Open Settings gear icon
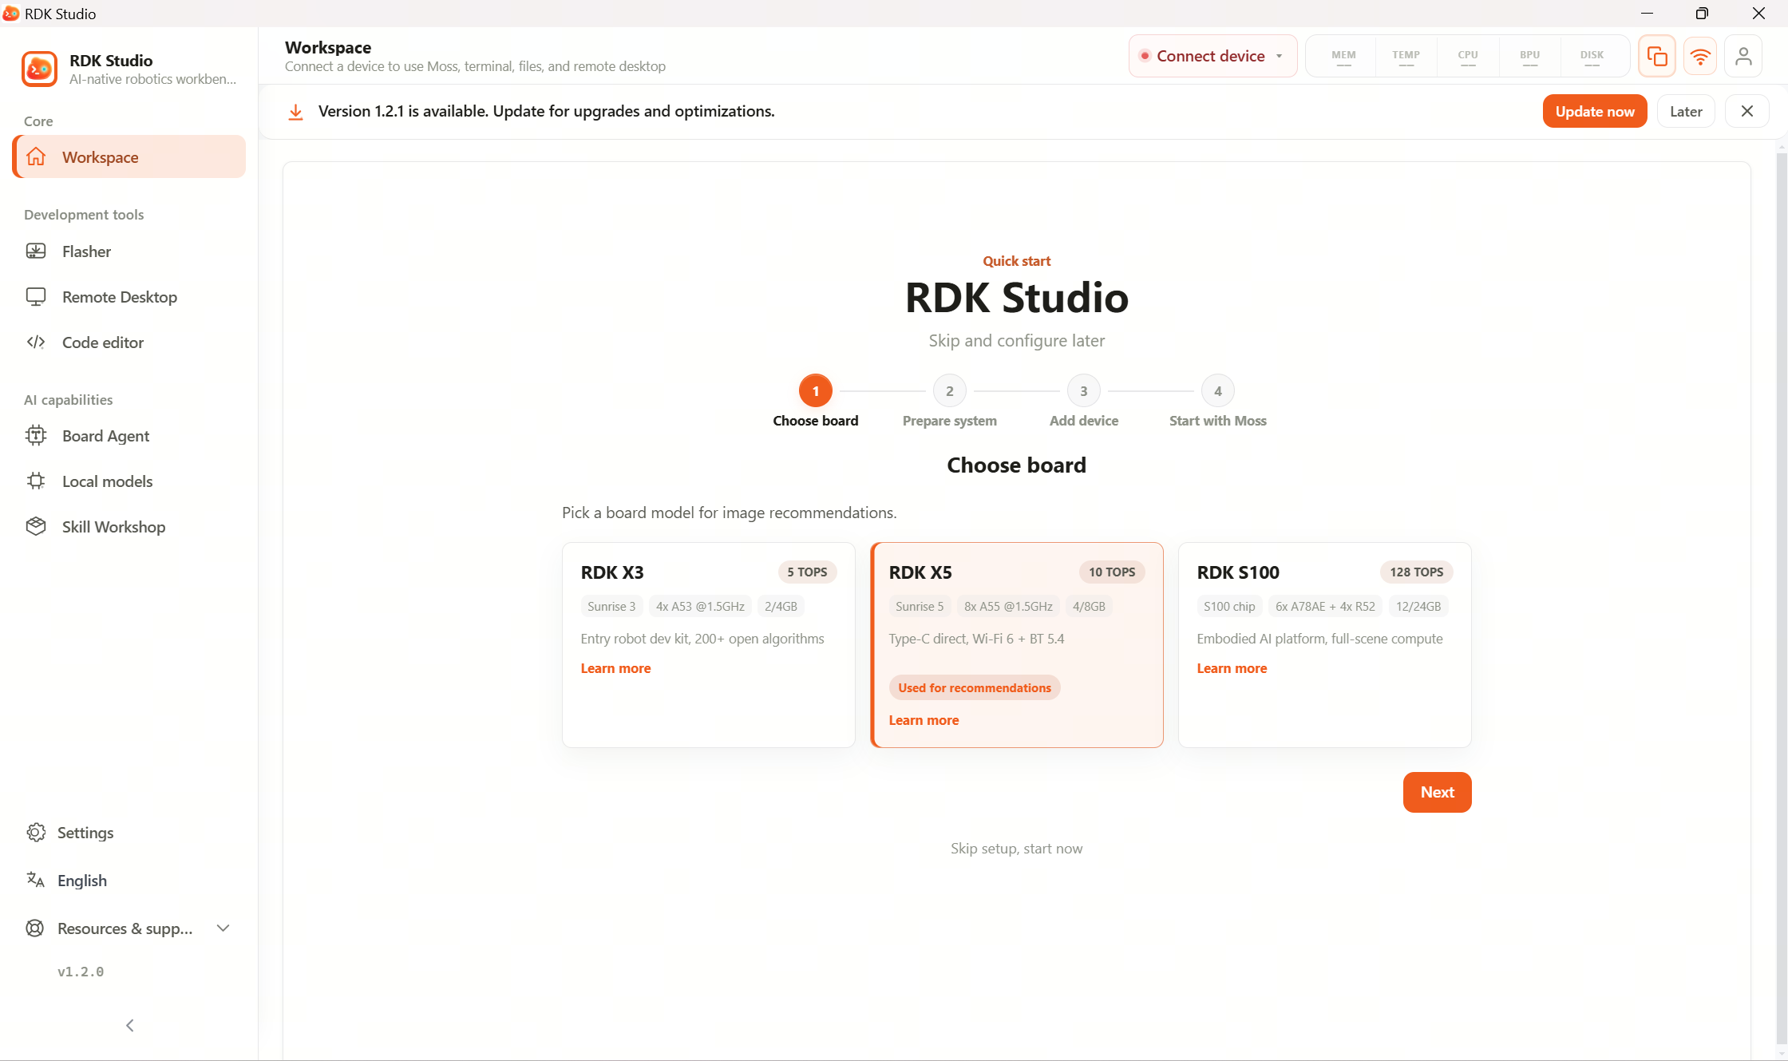 (x=36, y=832)
